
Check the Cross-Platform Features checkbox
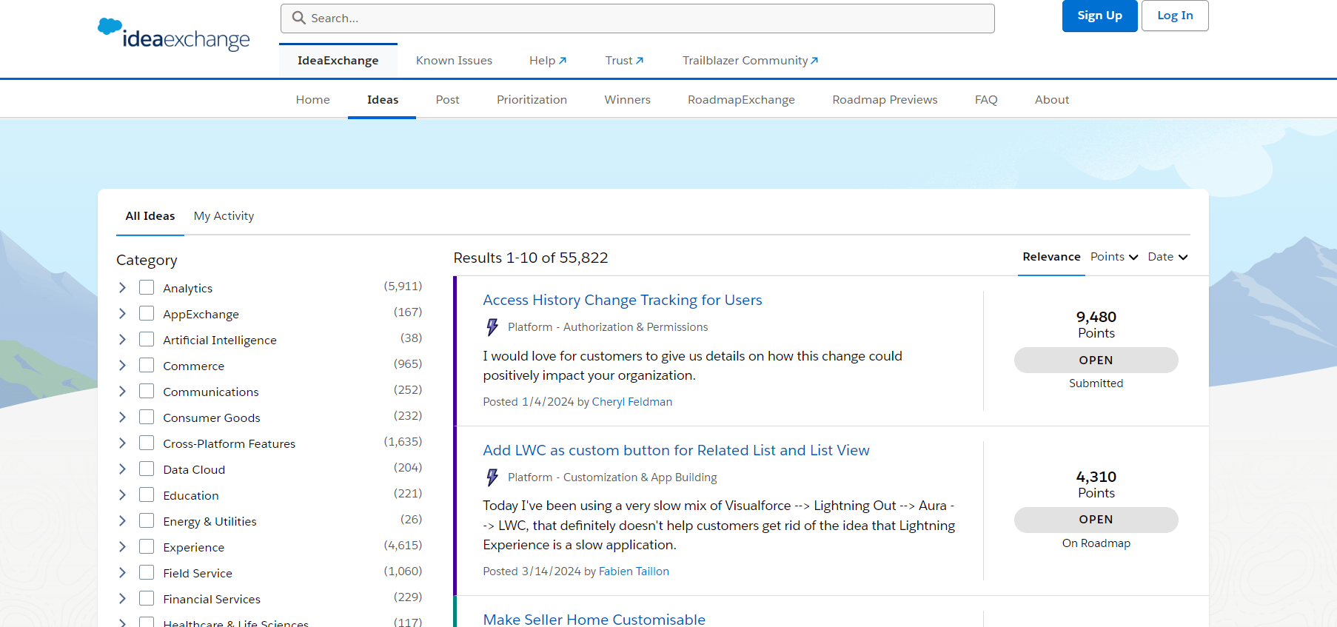(147, 443)
